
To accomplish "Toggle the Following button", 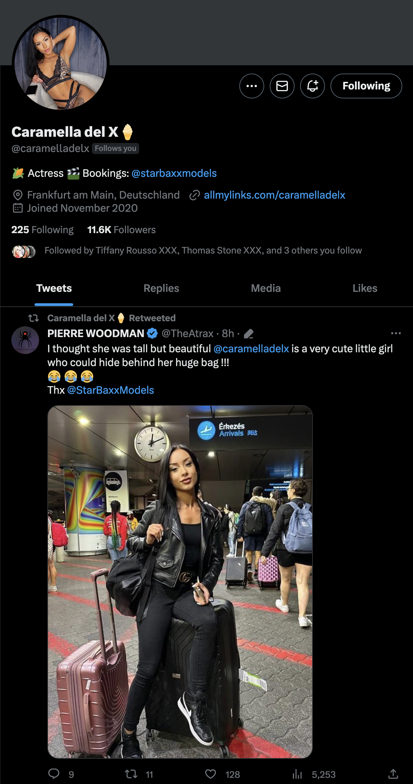I will pyautogui.click(x=366, y=86).
